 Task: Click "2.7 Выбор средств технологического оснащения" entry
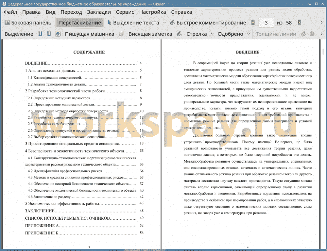coord(86,137)
